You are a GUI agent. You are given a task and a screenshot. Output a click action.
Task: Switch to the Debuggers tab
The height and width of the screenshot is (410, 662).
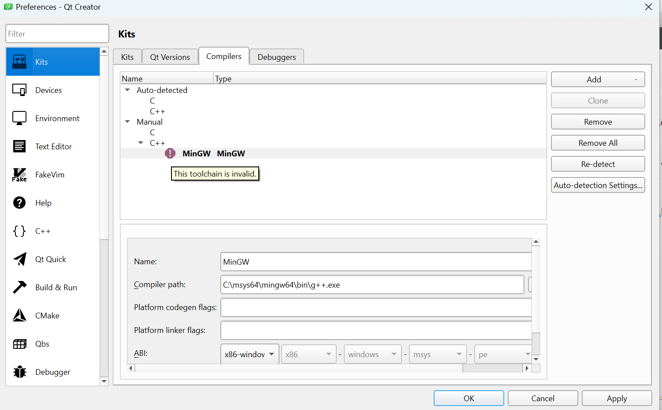click(x=277, y=57)
